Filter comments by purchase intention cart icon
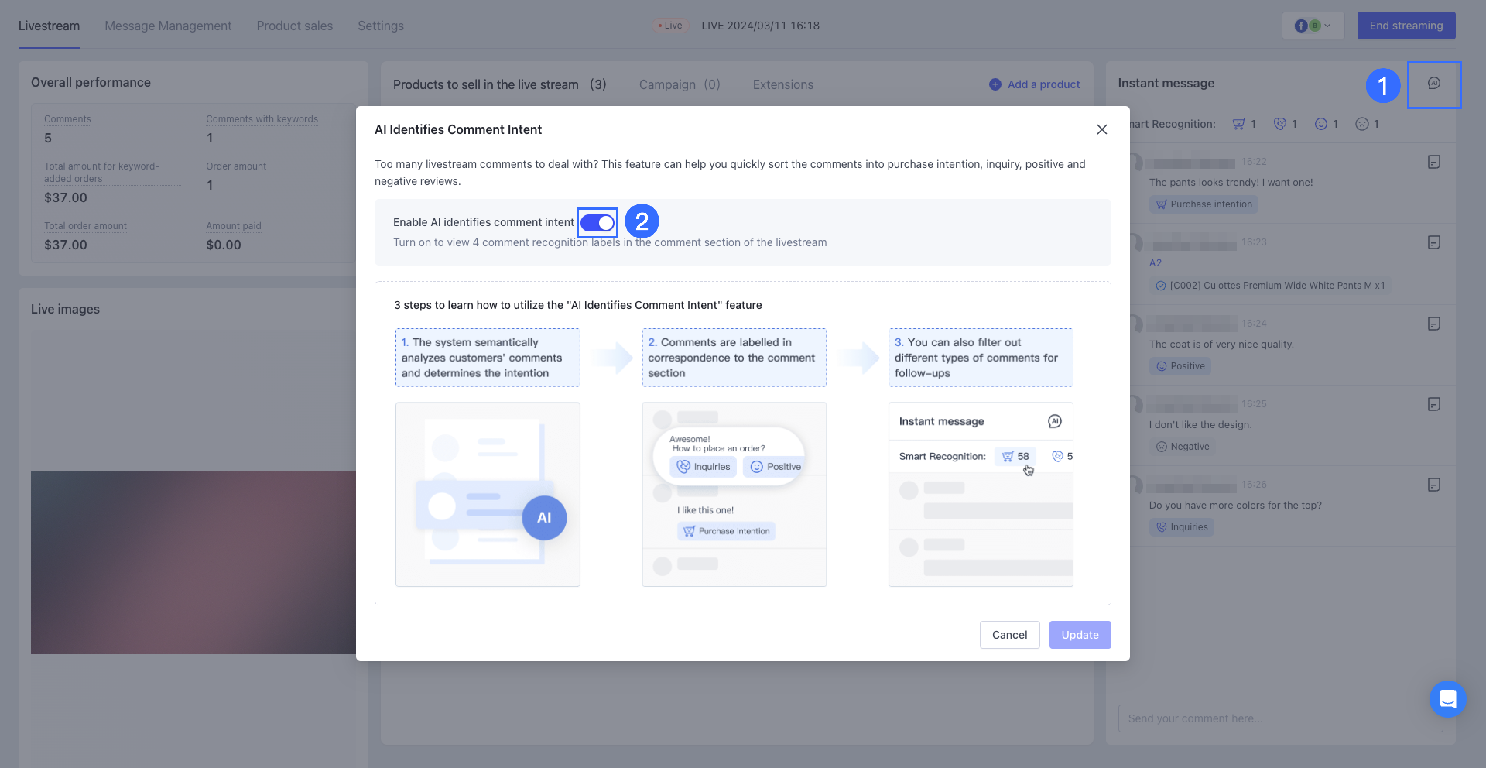Image resolution: width=1486 pixels, height=768 pixels. click(x=1238, y=124)
